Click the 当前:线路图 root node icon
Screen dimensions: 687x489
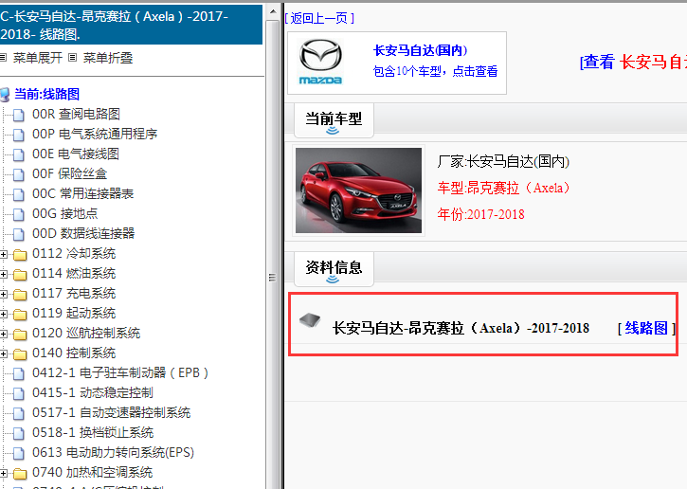tap(5, 94)
